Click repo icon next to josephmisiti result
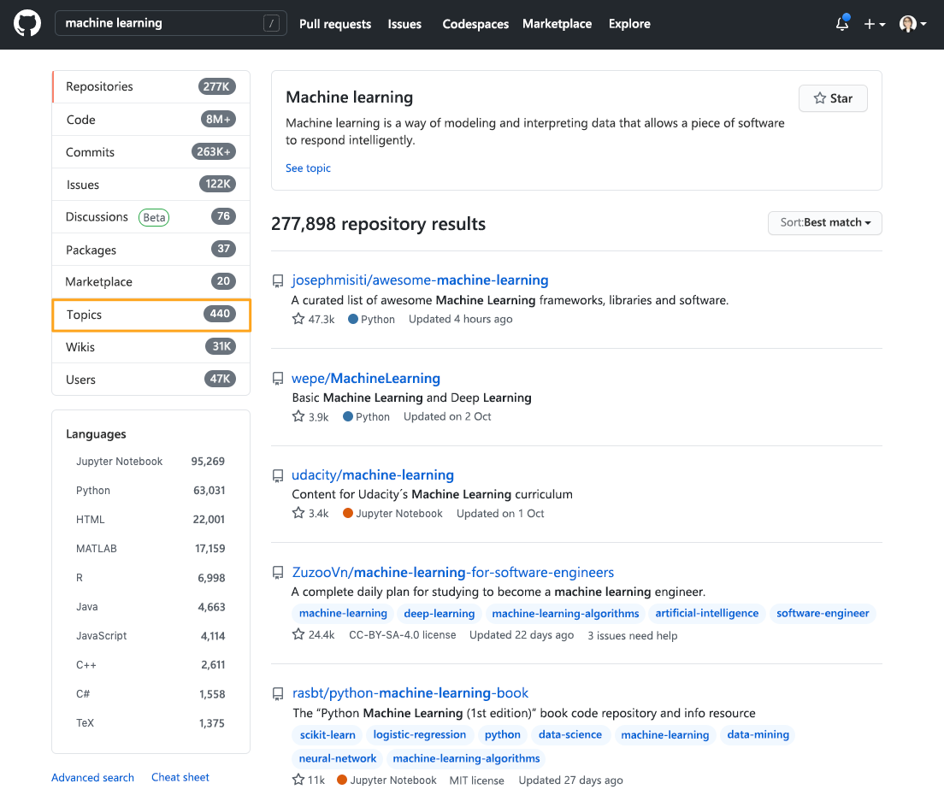The height and width of the screenshot is (807, 944). pos(278,281)
